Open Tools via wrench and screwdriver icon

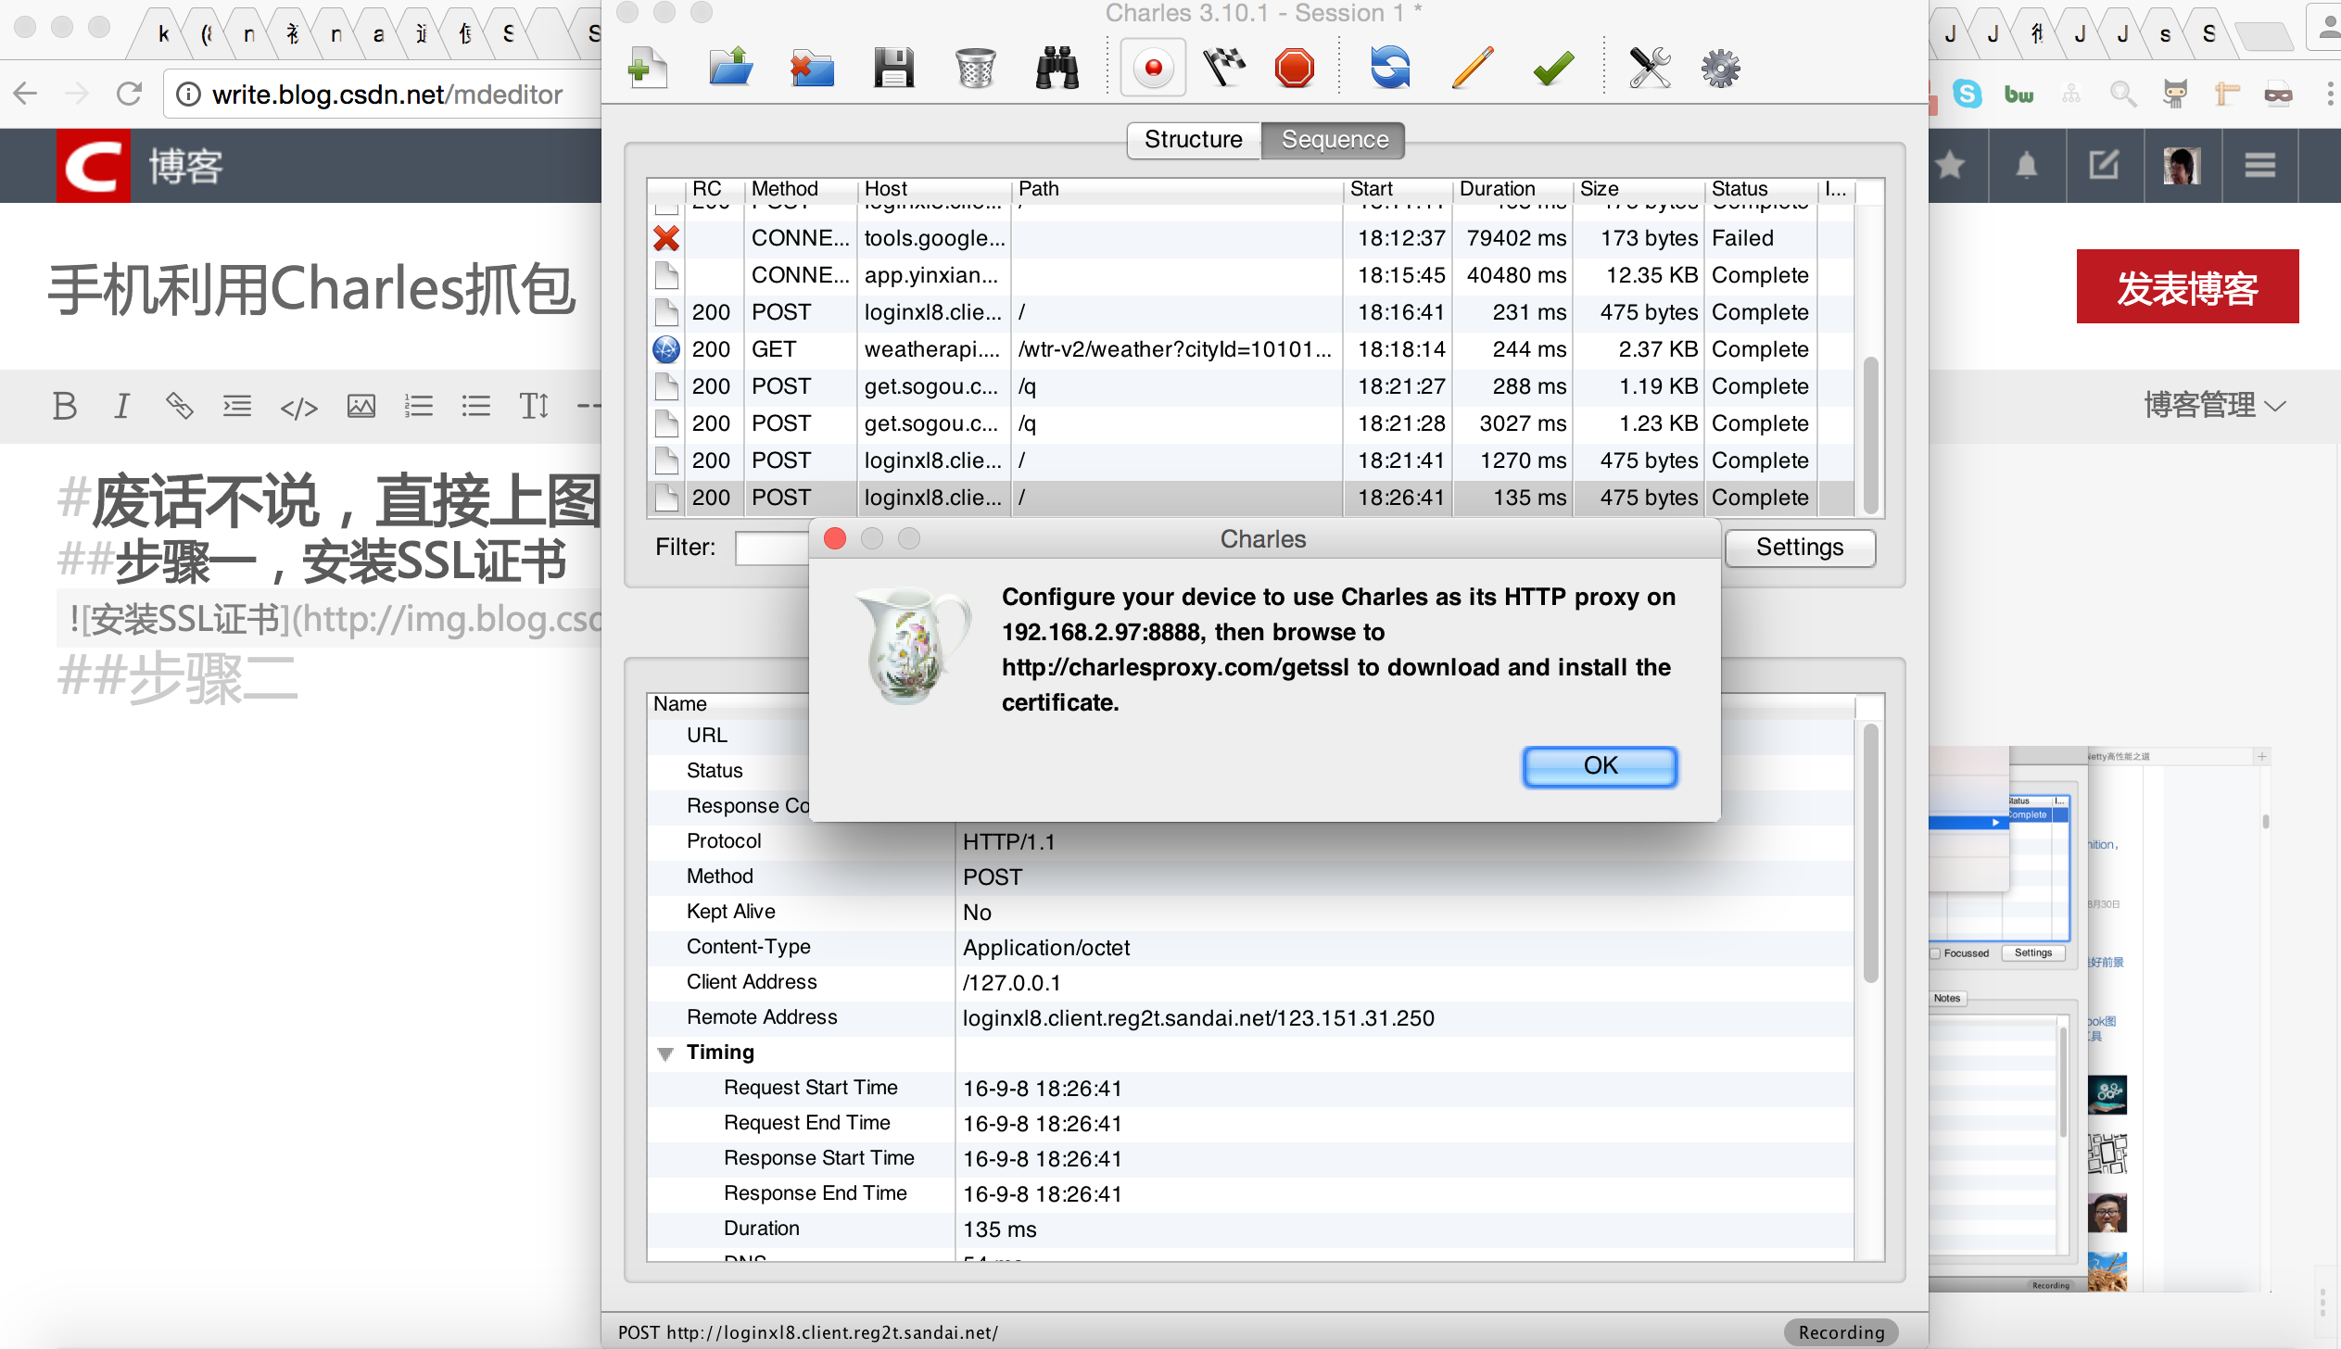point(1650,69)
